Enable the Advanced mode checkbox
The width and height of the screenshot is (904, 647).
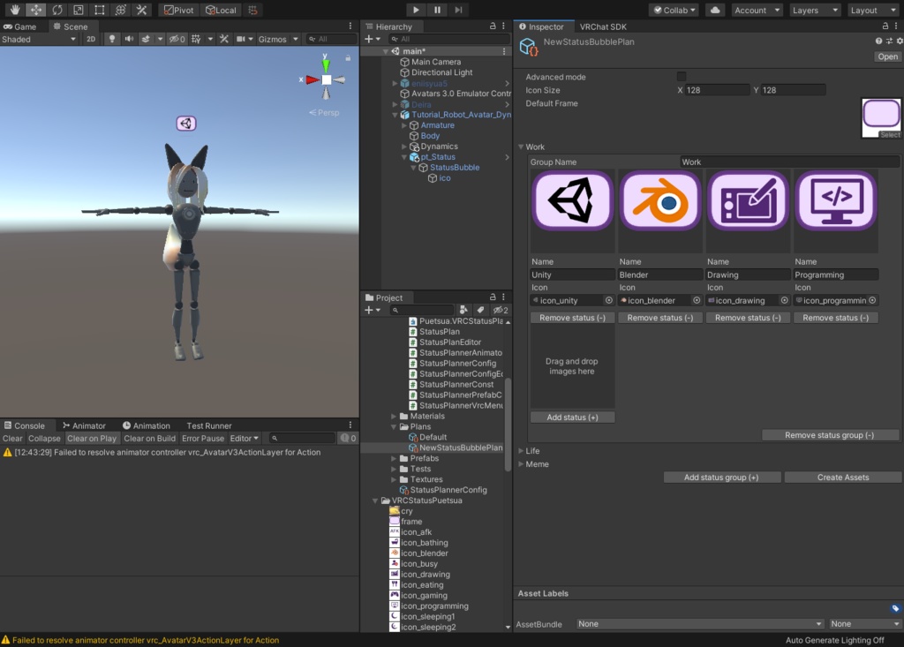point(682,77)
